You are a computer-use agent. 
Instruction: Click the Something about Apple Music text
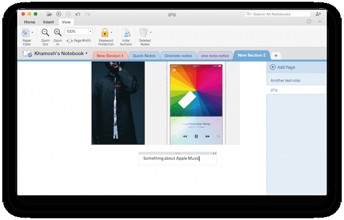tap(171, 158)
